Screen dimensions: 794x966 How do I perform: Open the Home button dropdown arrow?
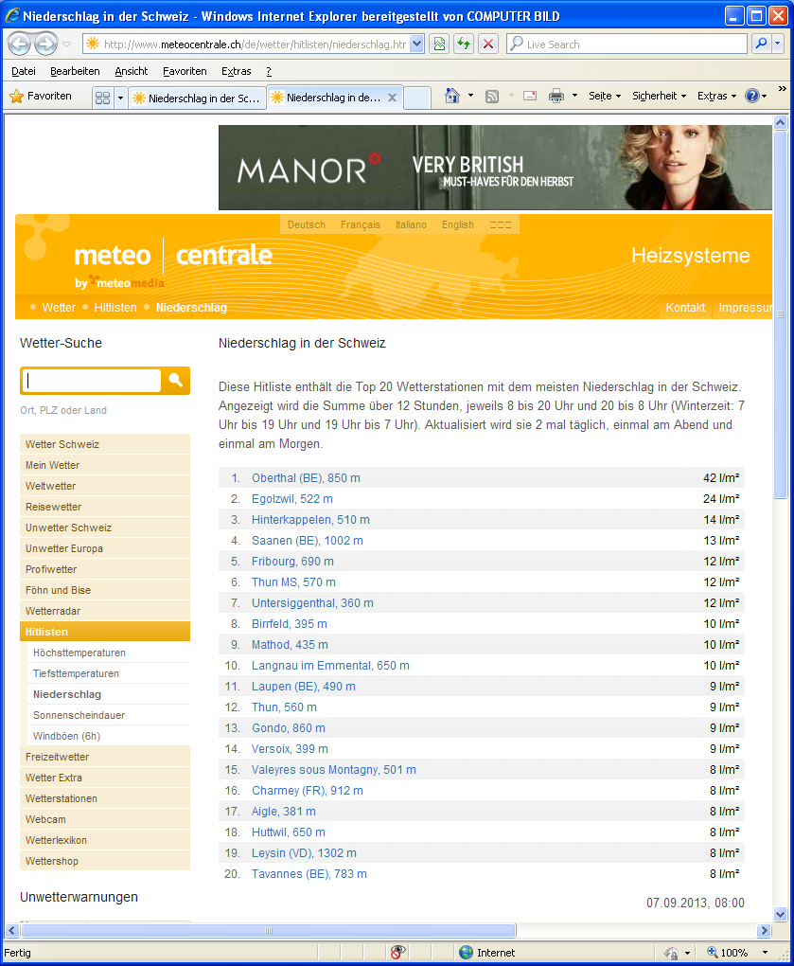[471, 96]
